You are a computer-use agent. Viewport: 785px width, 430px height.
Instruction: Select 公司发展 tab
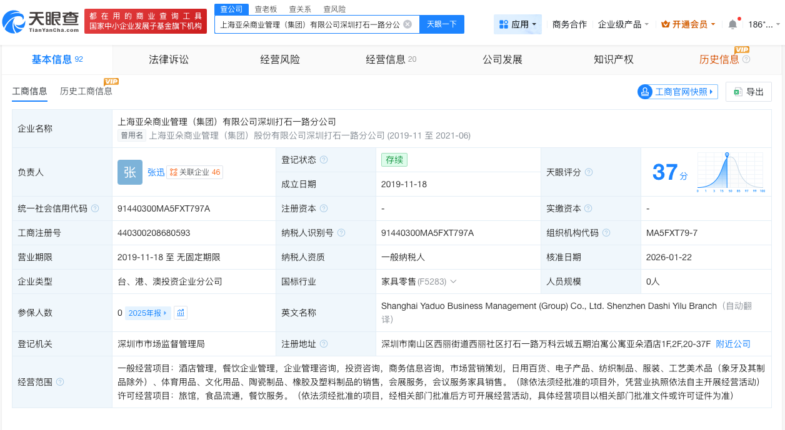click(502, 59)
